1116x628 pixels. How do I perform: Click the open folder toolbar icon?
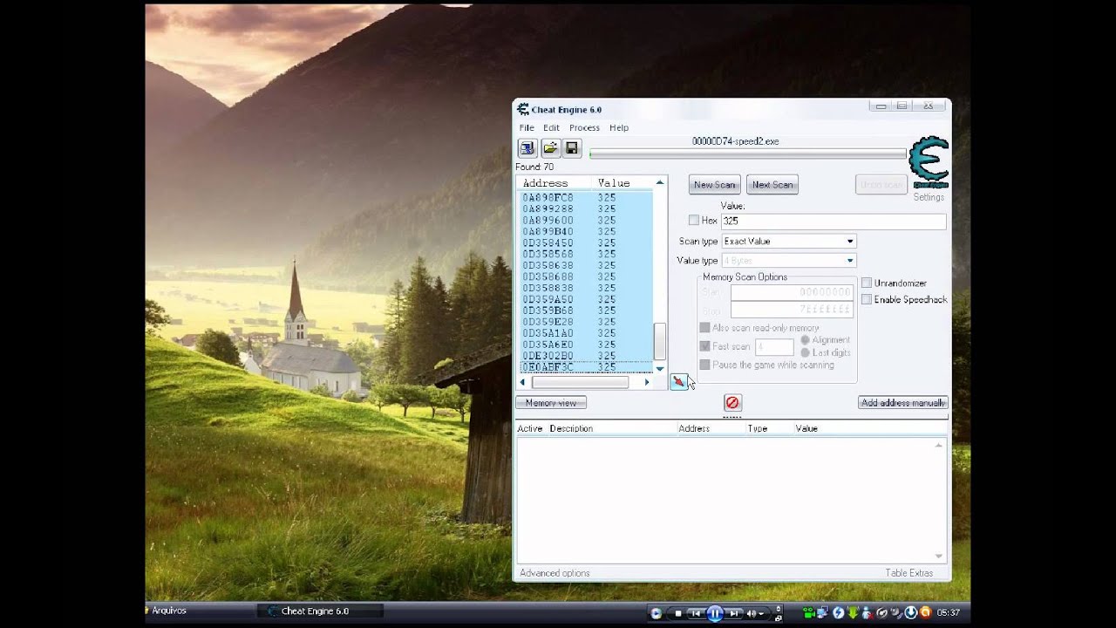coord(550,148)
